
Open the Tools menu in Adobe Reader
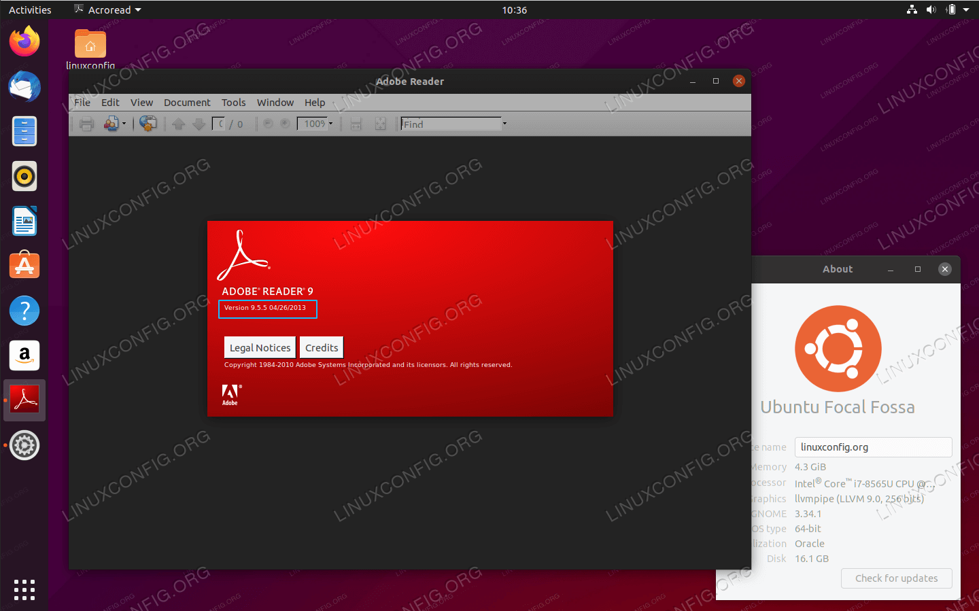[x=233, y=103]
